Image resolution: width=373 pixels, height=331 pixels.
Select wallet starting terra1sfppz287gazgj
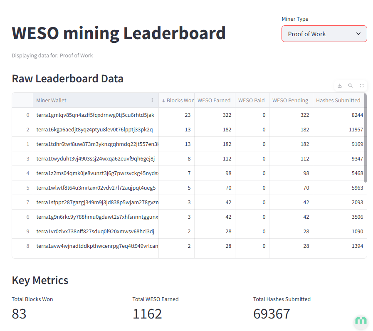[x=96, y=202]
